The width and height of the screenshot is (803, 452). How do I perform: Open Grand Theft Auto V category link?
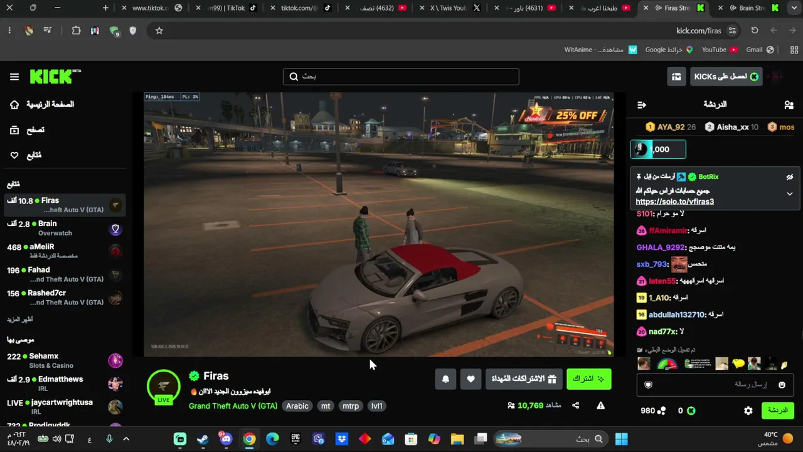tap(233, 406)
